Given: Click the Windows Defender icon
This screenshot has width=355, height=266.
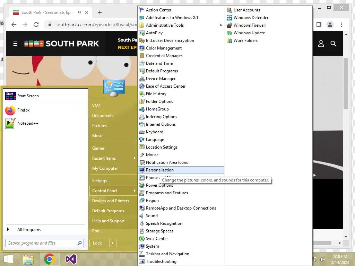Looking at the screenshot, I should [x=230, y=18].
